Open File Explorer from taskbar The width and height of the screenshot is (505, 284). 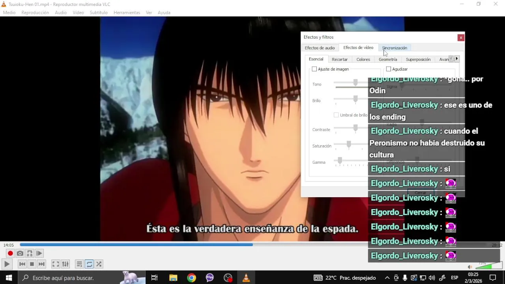[x=173, y=278]
